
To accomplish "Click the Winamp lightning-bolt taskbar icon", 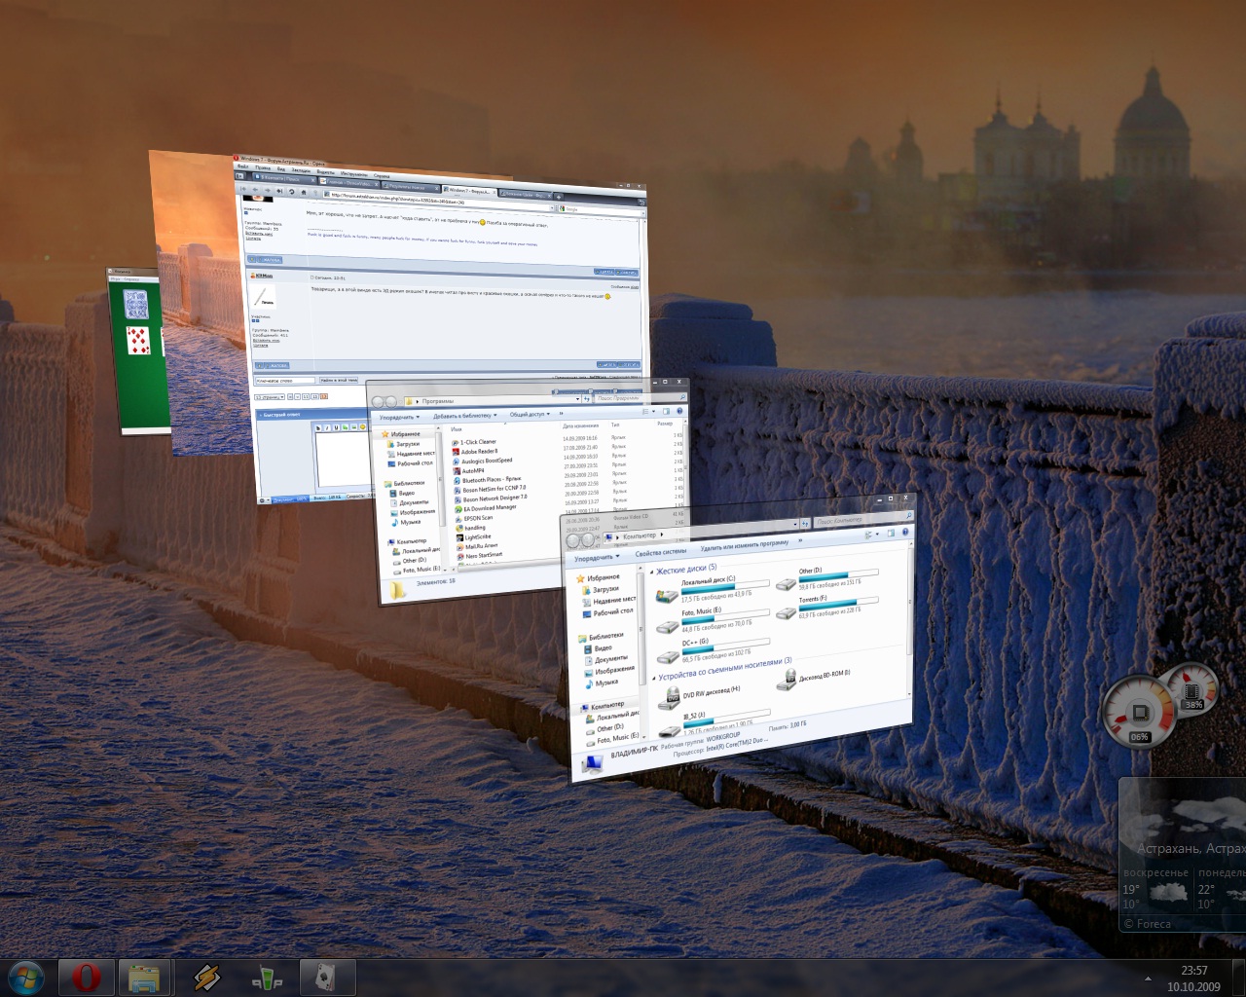I will [x=205, y=978].
